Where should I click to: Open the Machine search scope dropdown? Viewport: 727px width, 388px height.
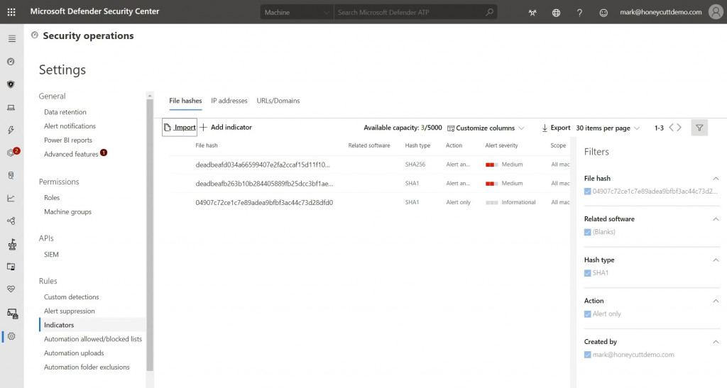(x=297, y=13)
